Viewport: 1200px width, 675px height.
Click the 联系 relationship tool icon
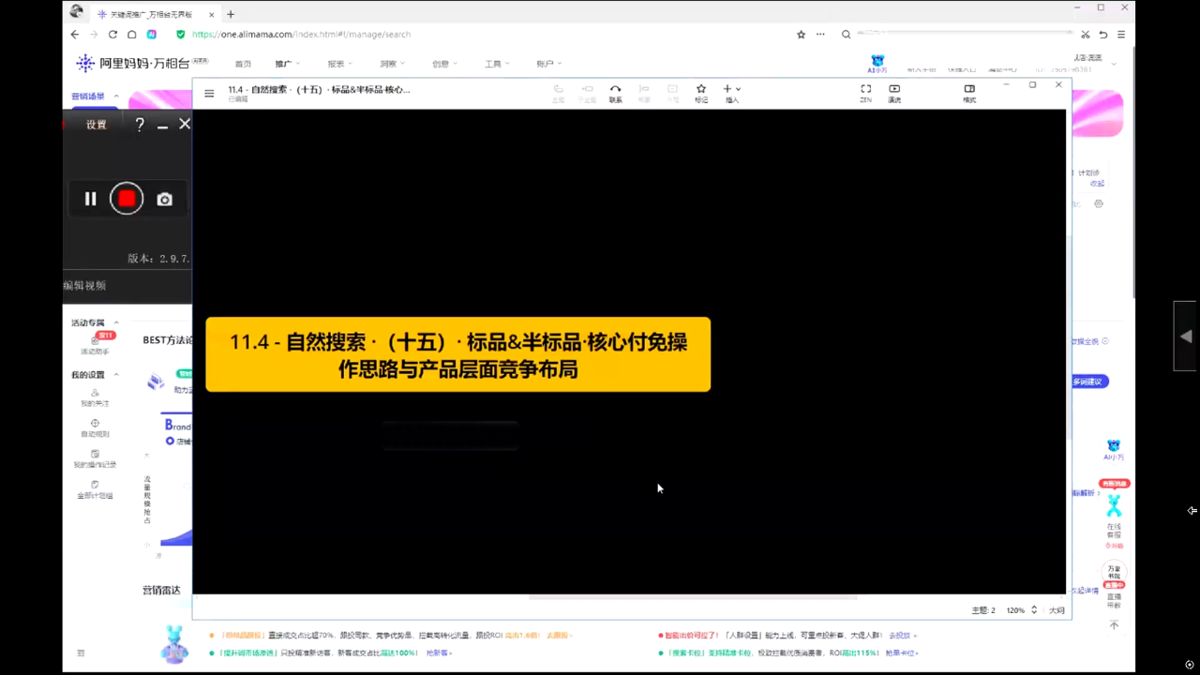[x=615, y=93]
